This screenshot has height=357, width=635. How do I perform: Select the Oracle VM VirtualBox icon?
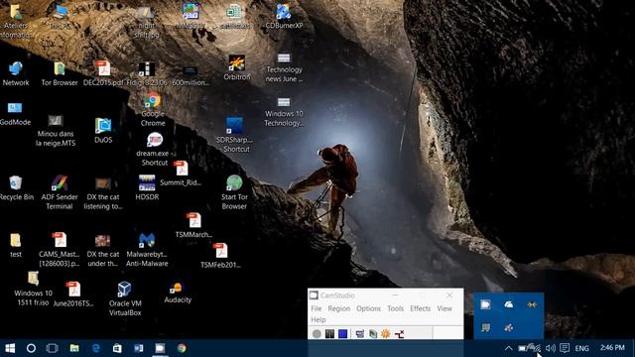tap(125, 298)
